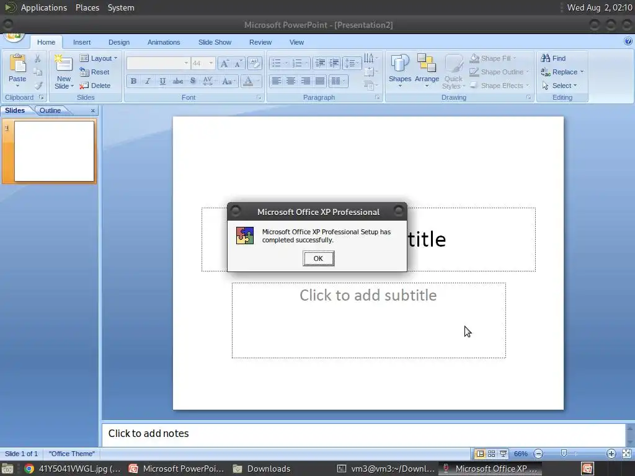Select slide 1 thumbnail

pyautogui.click(x=55, y=151)
